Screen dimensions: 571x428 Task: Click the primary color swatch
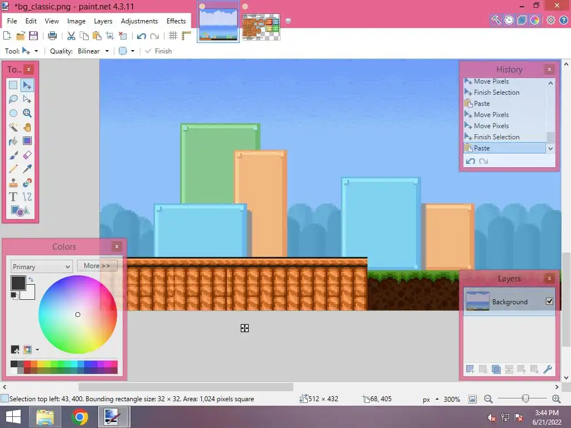(18, 283)
